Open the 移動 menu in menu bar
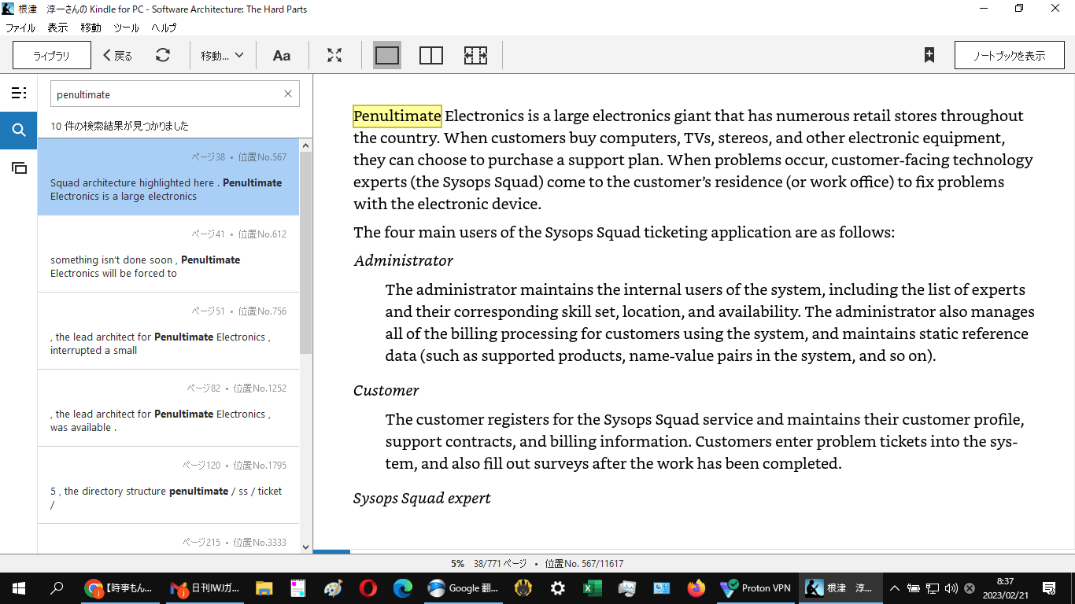The image size is (1075, 604). (91, 28)
